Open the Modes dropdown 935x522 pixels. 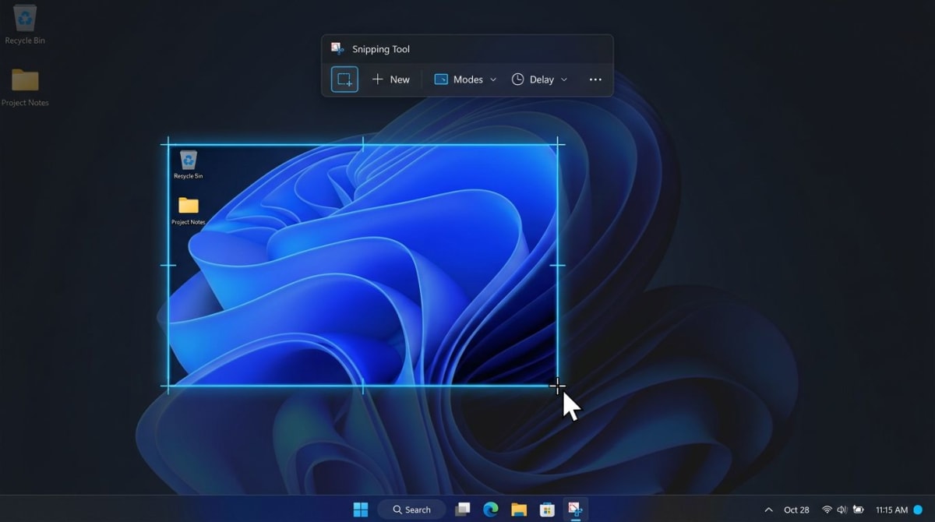(465, 79)
